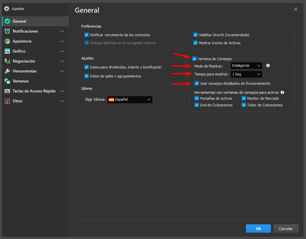Click the Teclas de Acceso Rápido keyboard icon
This screenshot has width=306, height=239.
tap(7, 91)
